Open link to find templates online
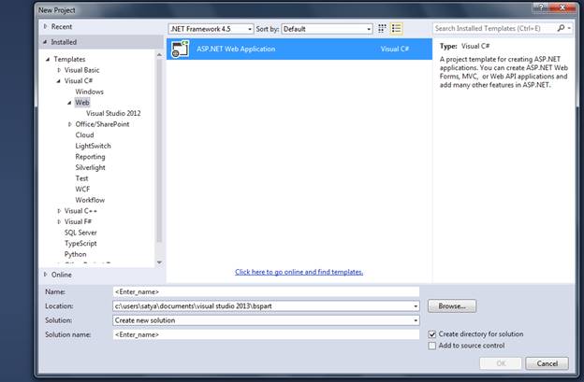 point(299,272)
